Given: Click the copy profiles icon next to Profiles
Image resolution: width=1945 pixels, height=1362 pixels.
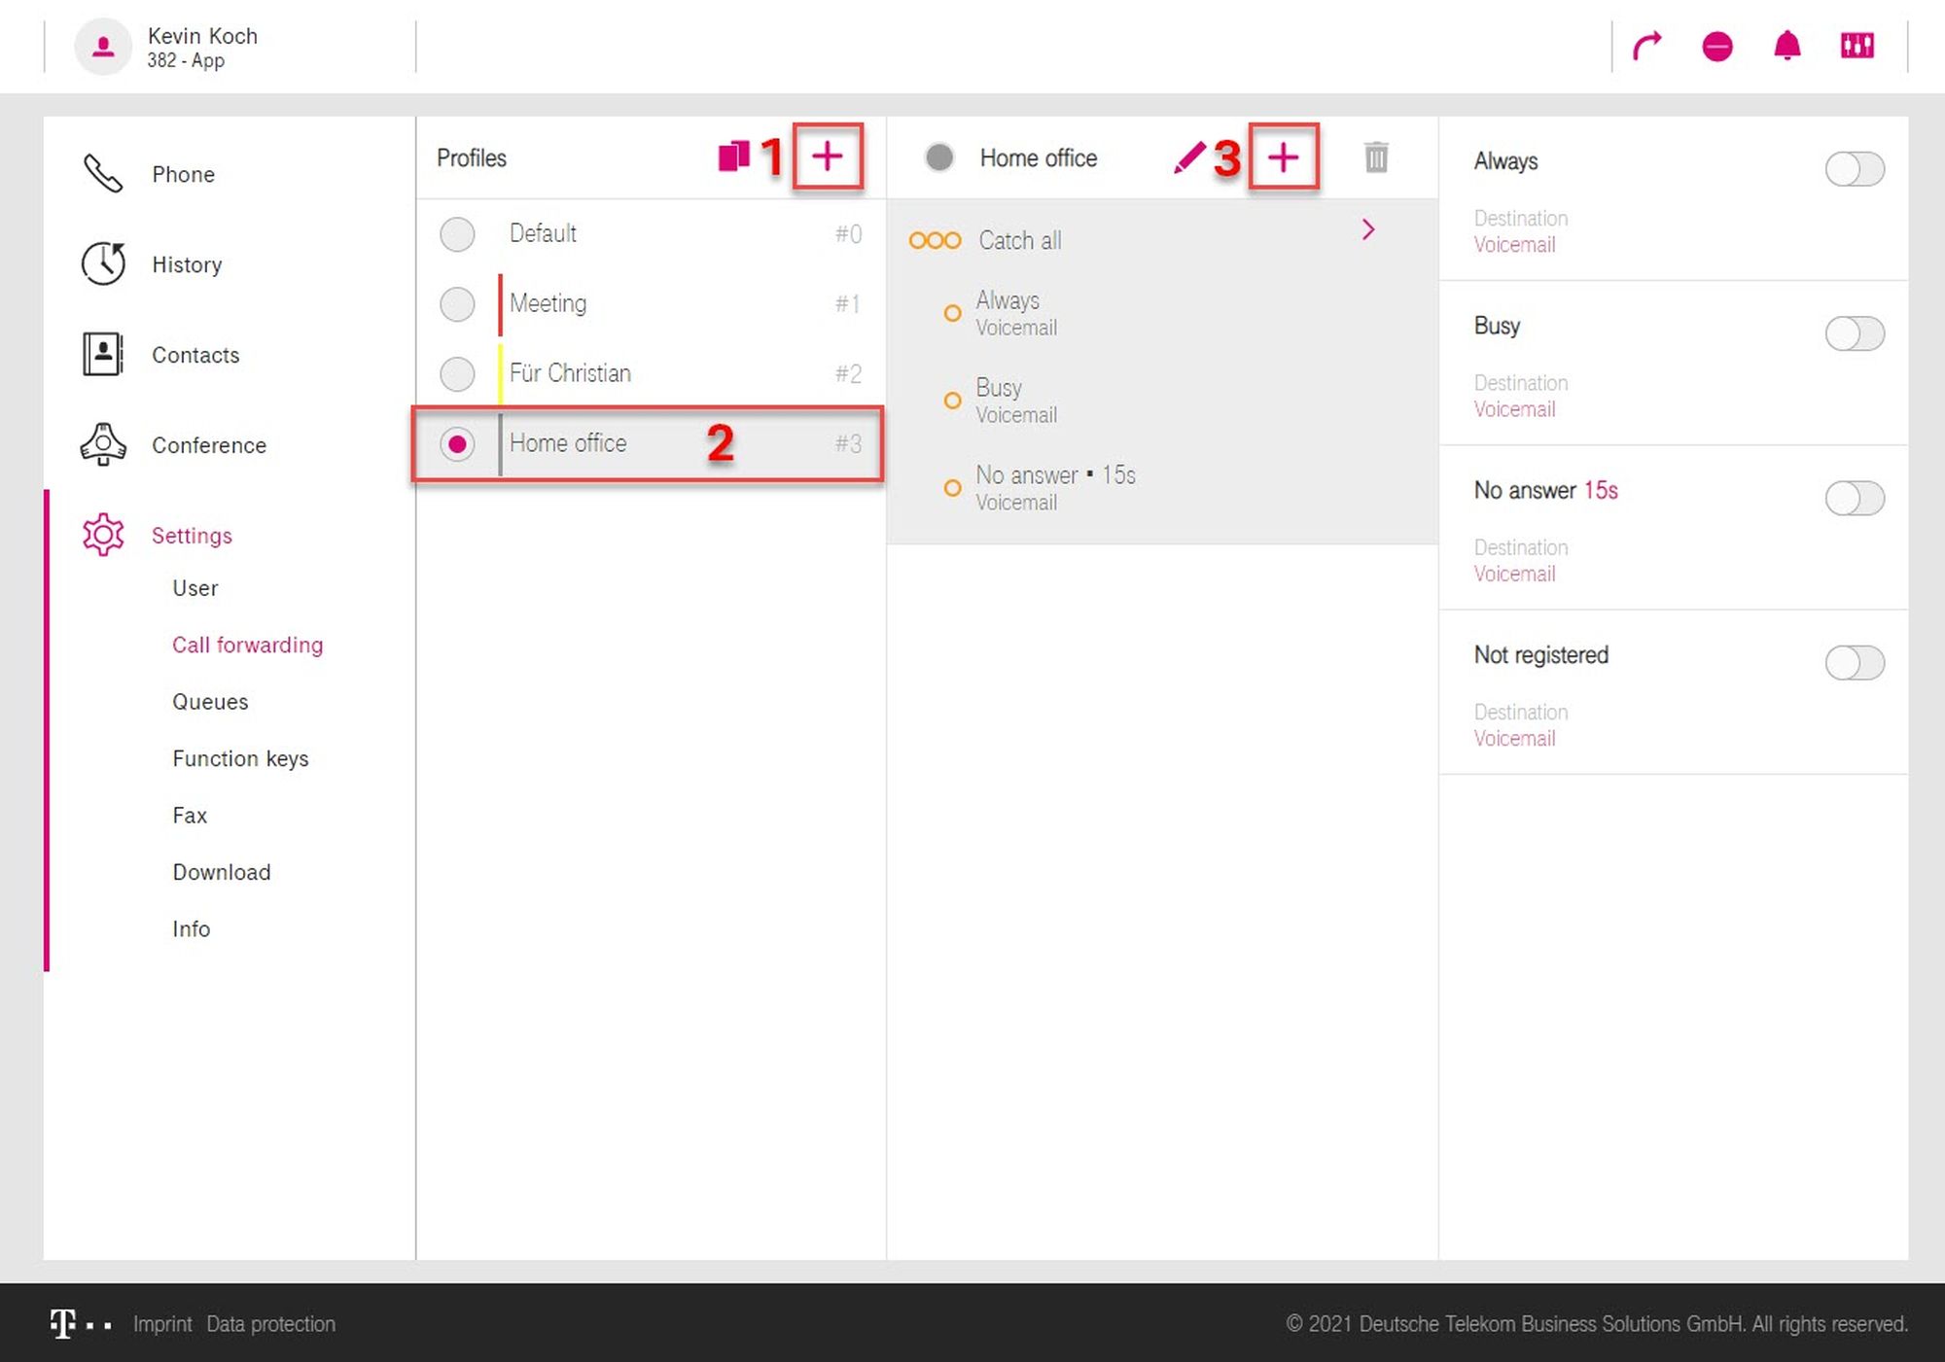Looking at the screenshot, I should coord(733,157).
